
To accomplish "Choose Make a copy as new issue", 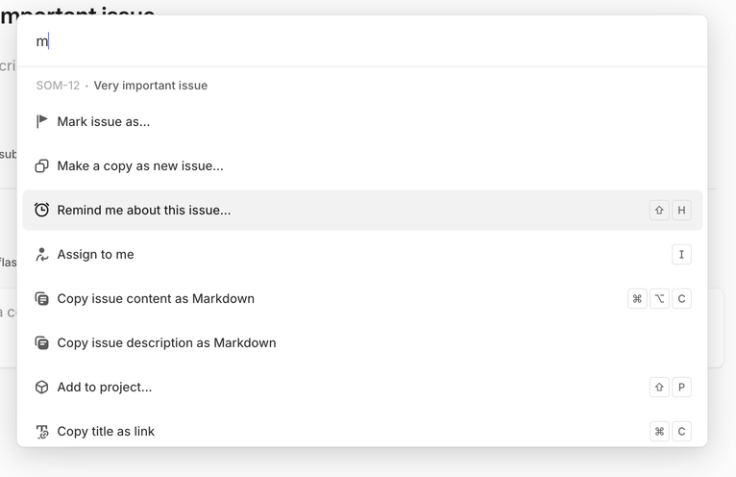I will pyautogui.click(x=140, y=165).
